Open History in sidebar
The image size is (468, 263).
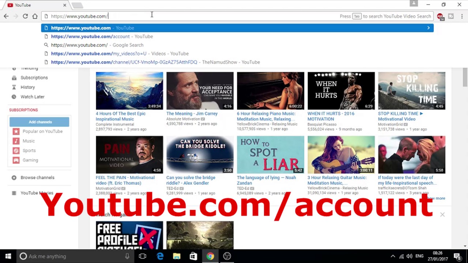point(28,87)
